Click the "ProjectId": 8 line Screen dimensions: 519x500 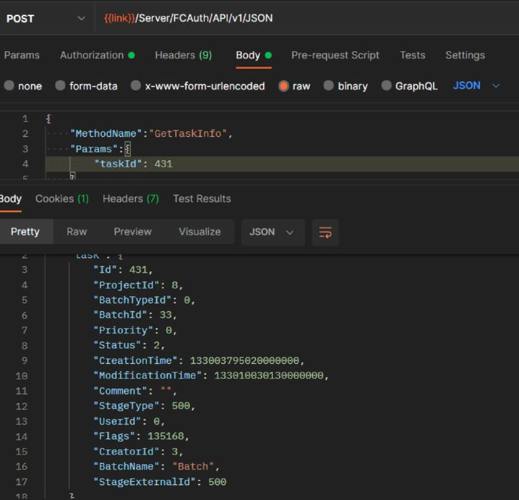click(x=138, y=285)
